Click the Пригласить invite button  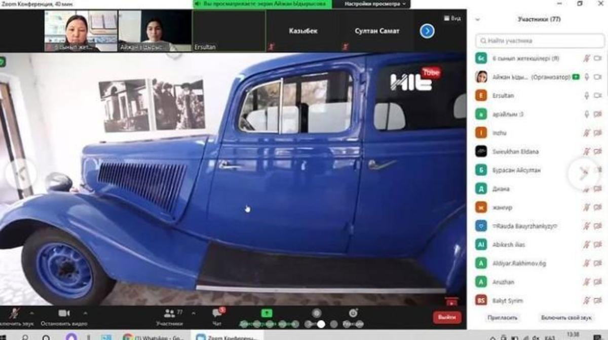(503, 318)
